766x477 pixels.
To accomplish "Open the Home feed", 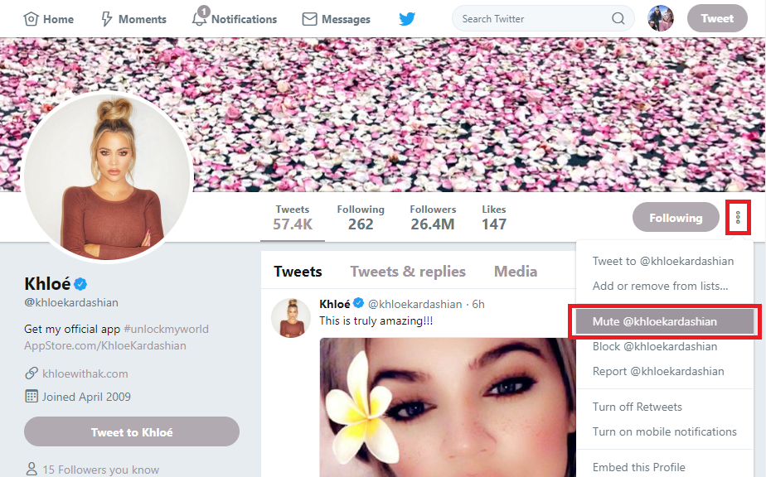I will coord(48,18).
